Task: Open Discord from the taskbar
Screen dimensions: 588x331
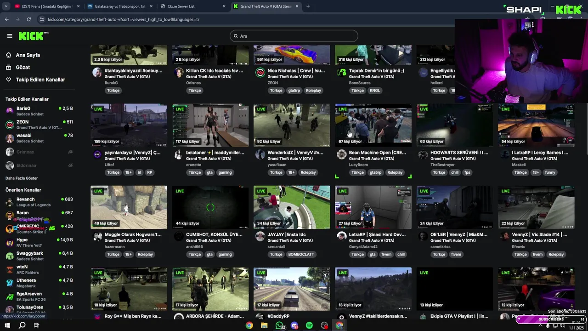Action: pos(294,325)
